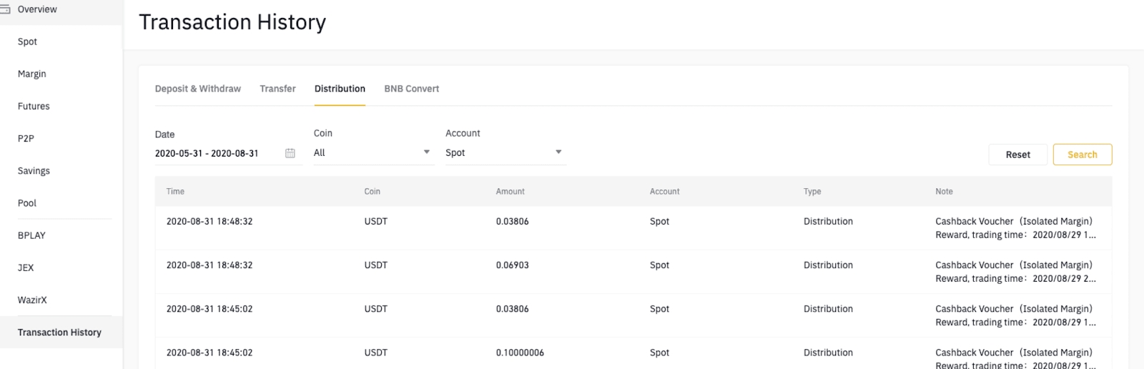This screenshot has width=1144, height=369.
Task: Click the Search button
Action: [1082, 154]
